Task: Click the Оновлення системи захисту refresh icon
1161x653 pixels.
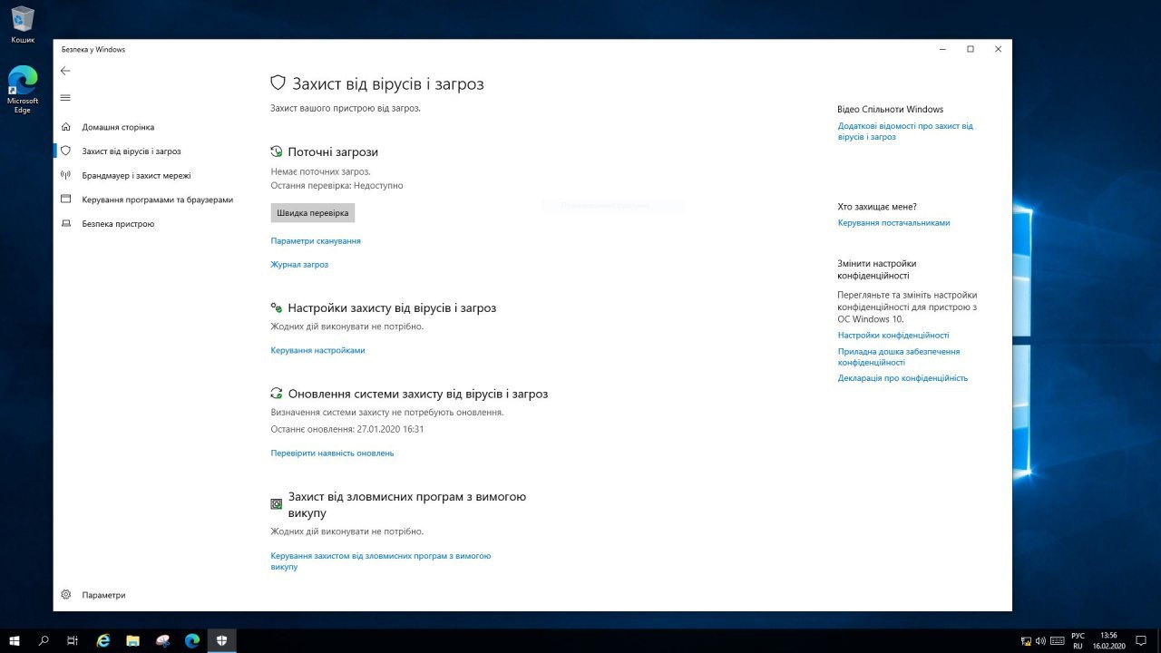Action: pos(277,394)
